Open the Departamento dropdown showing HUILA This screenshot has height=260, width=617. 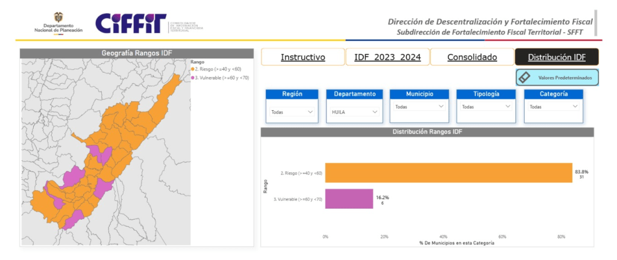click(354, 112)
